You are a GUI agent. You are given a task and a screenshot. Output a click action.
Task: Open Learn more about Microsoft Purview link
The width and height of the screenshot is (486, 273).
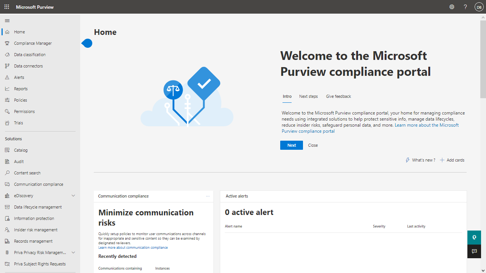(x=370, y=128)
